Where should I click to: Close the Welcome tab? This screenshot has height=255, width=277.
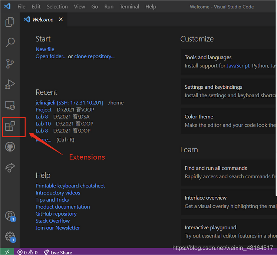tap(60, 19)
